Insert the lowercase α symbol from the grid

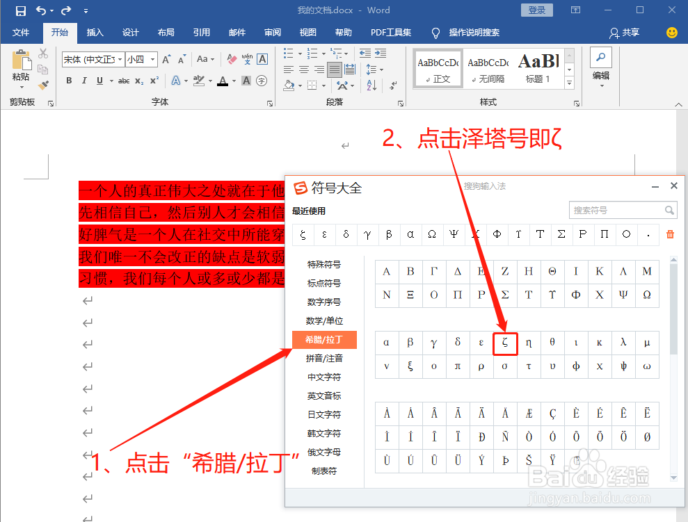coord(387,343)
